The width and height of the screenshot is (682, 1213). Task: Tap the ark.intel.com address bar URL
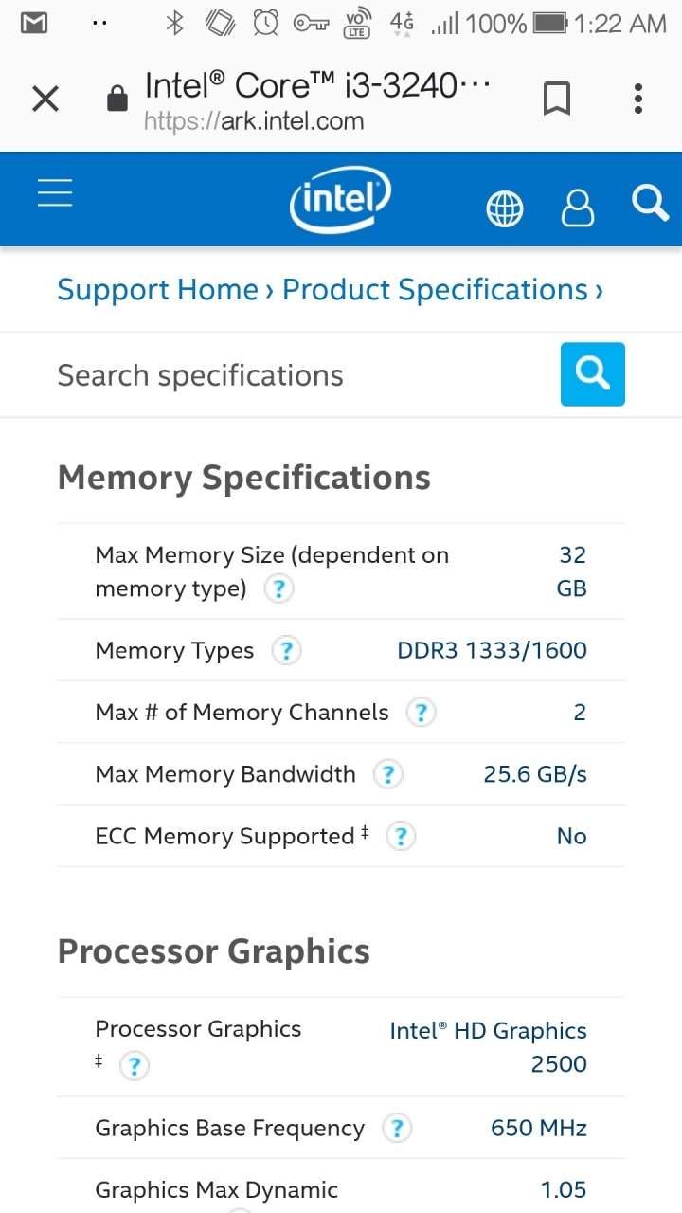point(254,121)
